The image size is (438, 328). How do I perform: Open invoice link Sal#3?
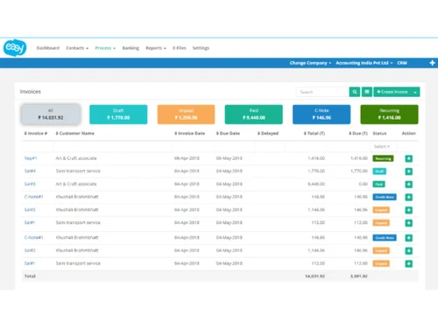tap(30, 184)
